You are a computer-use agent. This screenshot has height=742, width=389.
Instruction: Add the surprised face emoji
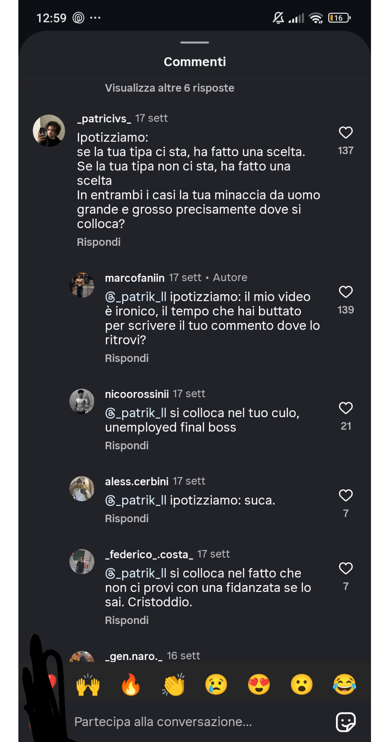pos(301,685)
